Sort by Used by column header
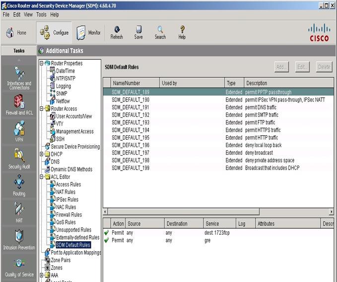The width and height of the screenshot is (337, 282). coord(192,83)
